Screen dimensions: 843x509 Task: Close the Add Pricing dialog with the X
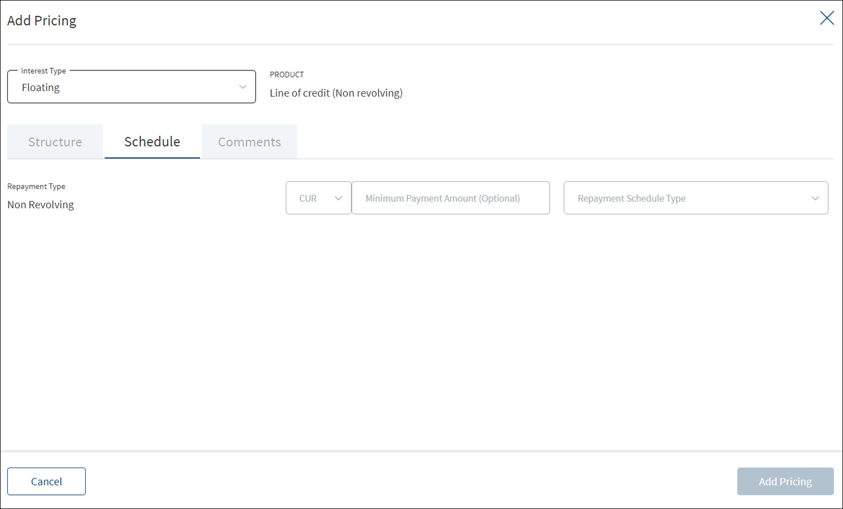[827, 18]
